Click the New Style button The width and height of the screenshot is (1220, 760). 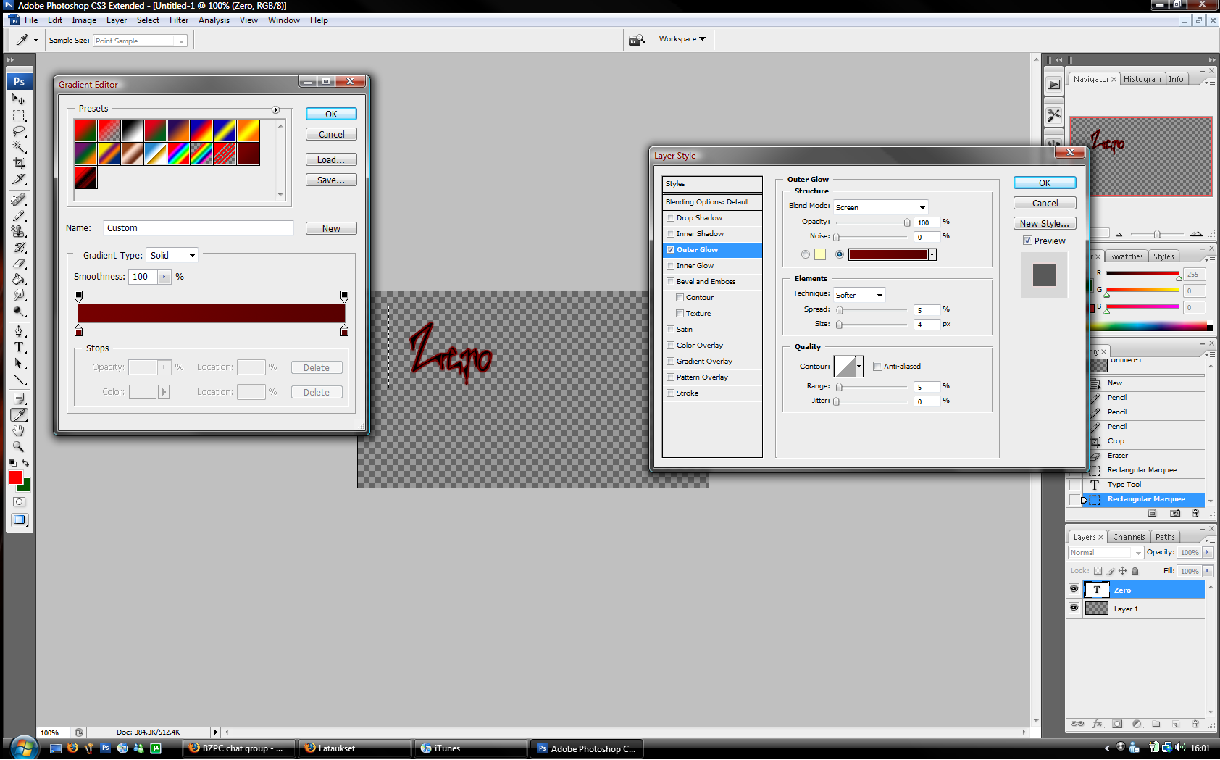coord(1044,224)
